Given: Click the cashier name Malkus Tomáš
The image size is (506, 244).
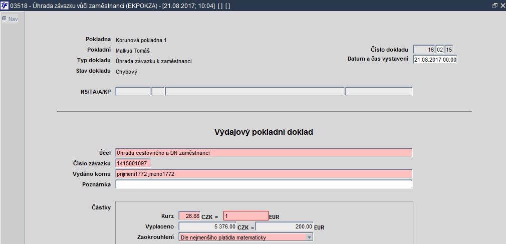Looking at the screenshot, I should [x=133, y=51].
